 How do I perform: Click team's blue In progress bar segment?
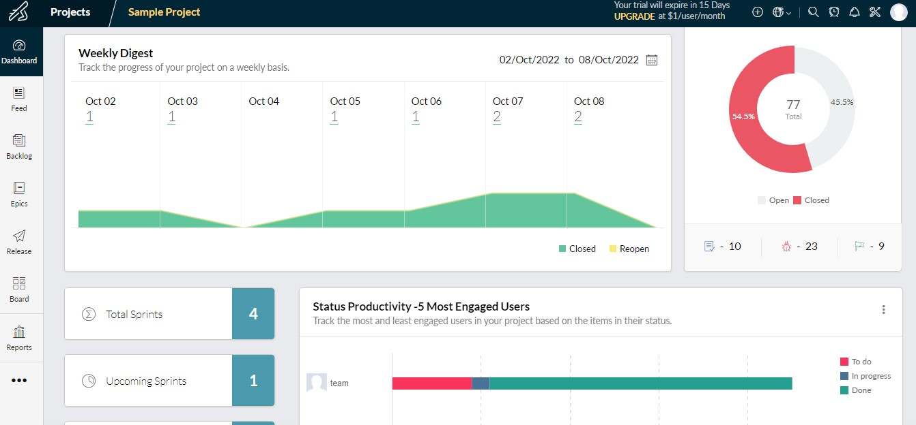tap(481, 383)
